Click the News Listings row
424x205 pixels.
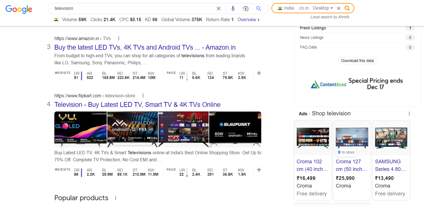click(357, 38)
